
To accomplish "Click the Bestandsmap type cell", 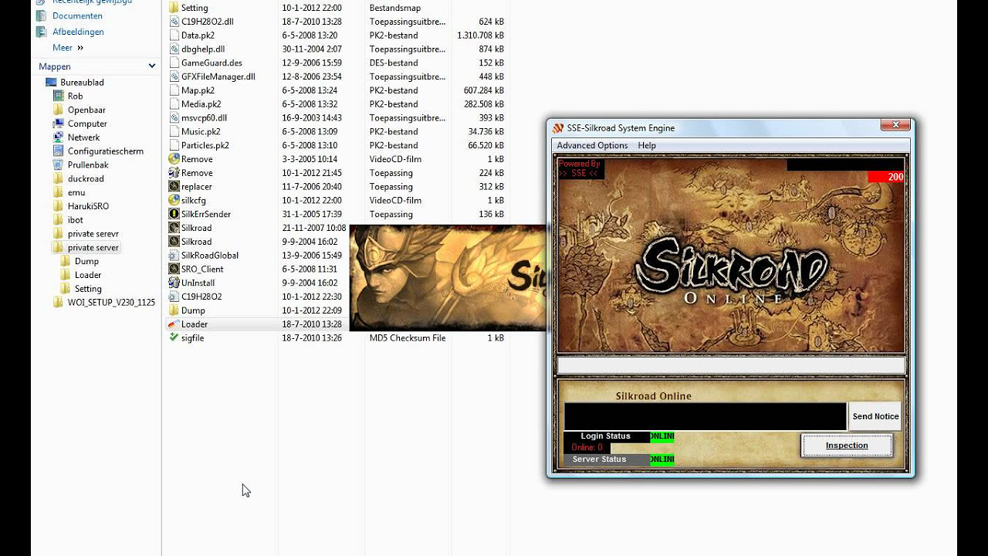I will click(x=396, y=8).
